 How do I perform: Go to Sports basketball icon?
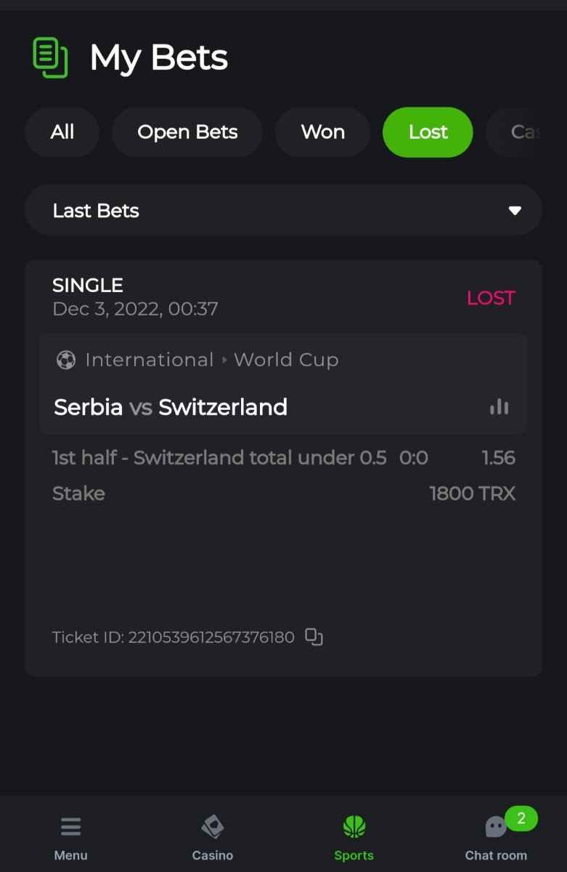(354, 827)
